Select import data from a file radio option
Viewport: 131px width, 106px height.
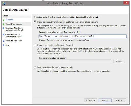(35, 45)
